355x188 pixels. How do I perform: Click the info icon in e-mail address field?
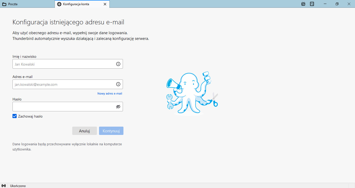pyautogui.click(x=118, y=84)
